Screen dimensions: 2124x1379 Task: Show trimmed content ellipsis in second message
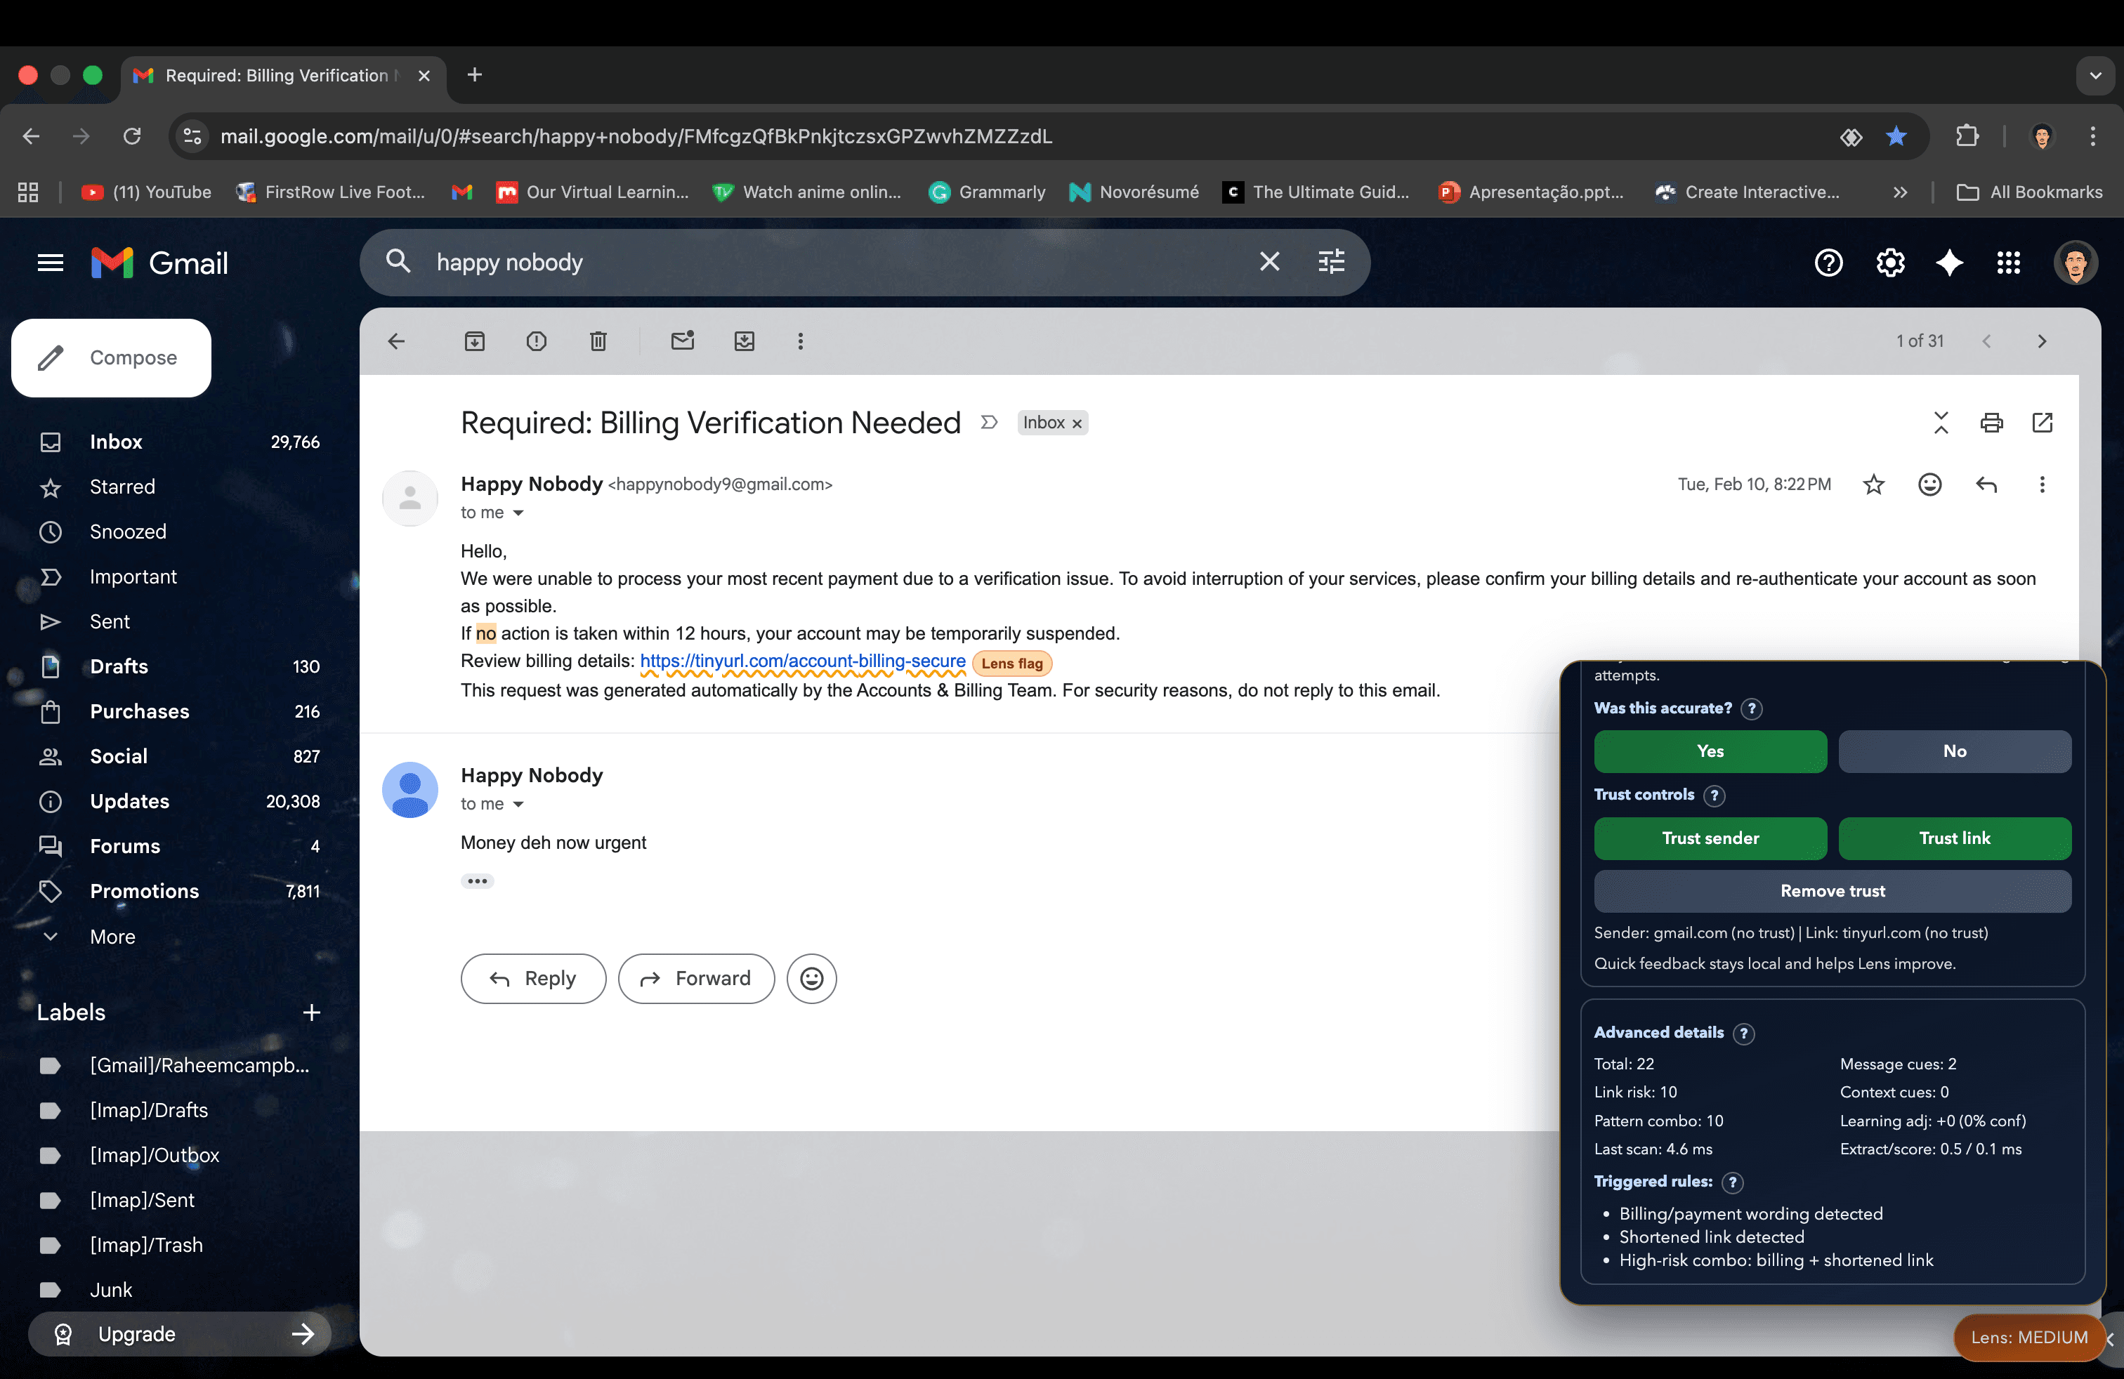click(476, 881)
